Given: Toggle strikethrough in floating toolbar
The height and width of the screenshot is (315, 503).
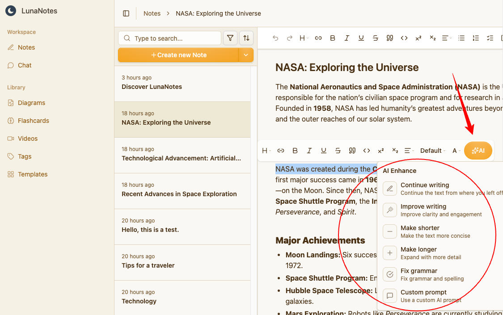Looking at the screenshot, I should click(338, 151).
